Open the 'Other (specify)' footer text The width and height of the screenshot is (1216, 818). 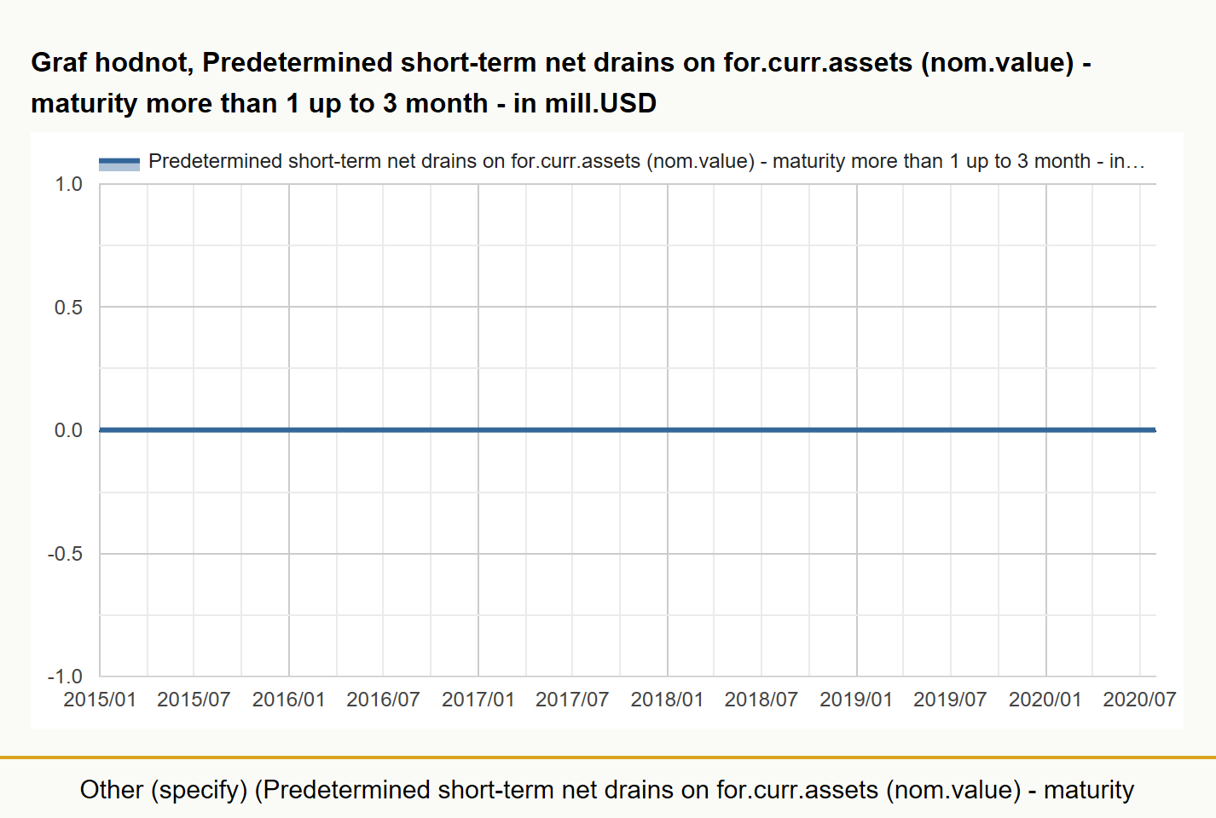click(x=607, y=790)
